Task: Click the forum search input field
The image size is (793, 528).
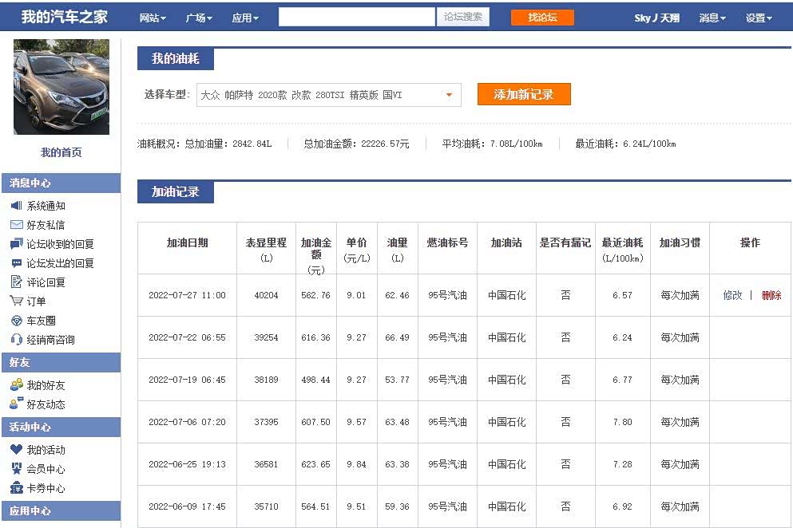Action: pyautogui.click(x=356, y=17)
